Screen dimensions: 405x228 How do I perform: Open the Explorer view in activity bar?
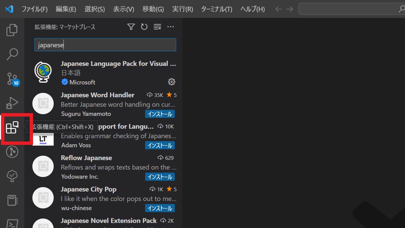coord(12,30)
